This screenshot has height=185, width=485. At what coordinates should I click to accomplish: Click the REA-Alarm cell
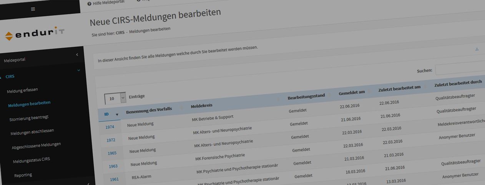tap(142, 178)
